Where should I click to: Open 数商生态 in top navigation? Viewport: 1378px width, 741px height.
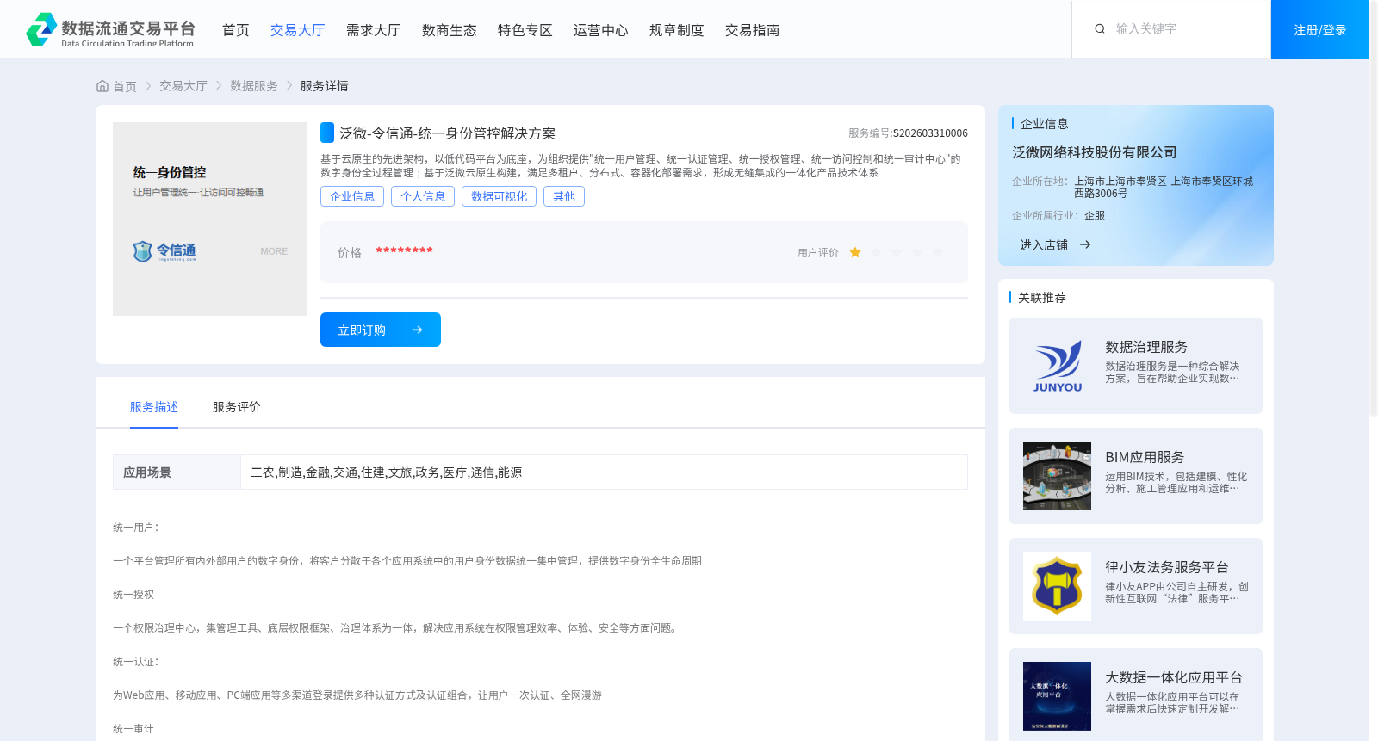(x=450, y=30)
